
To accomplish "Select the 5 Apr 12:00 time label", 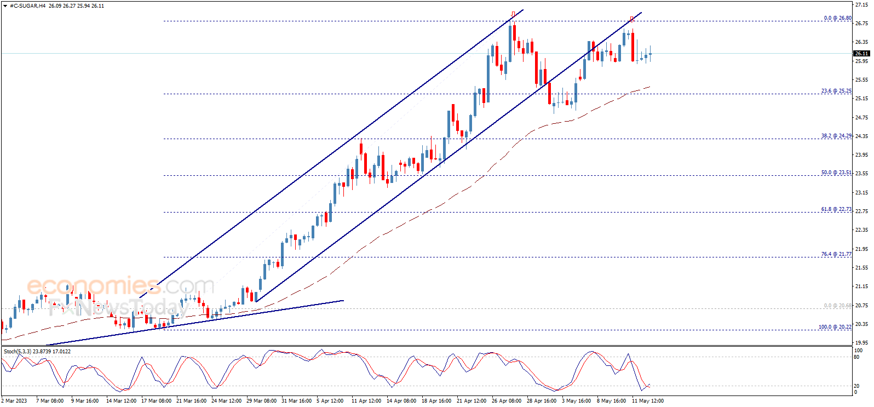I will pos(330,401).
